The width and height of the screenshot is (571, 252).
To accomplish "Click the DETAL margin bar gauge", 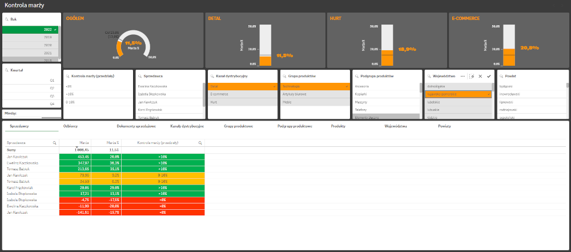I will tap(266, 45).
